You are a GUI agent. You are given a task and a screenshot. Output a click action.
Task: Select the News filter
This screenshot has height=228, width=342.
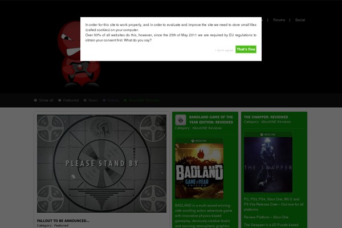pos(93,100)
